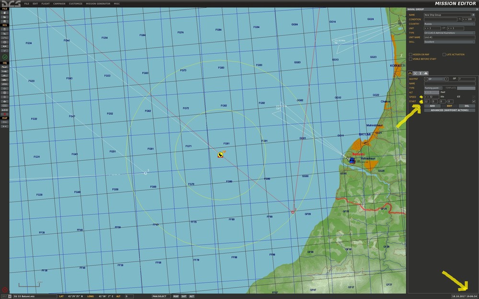Toggle the GS speed lock checkbox
The width and height of the screenshot is (479, 299).
474,97
